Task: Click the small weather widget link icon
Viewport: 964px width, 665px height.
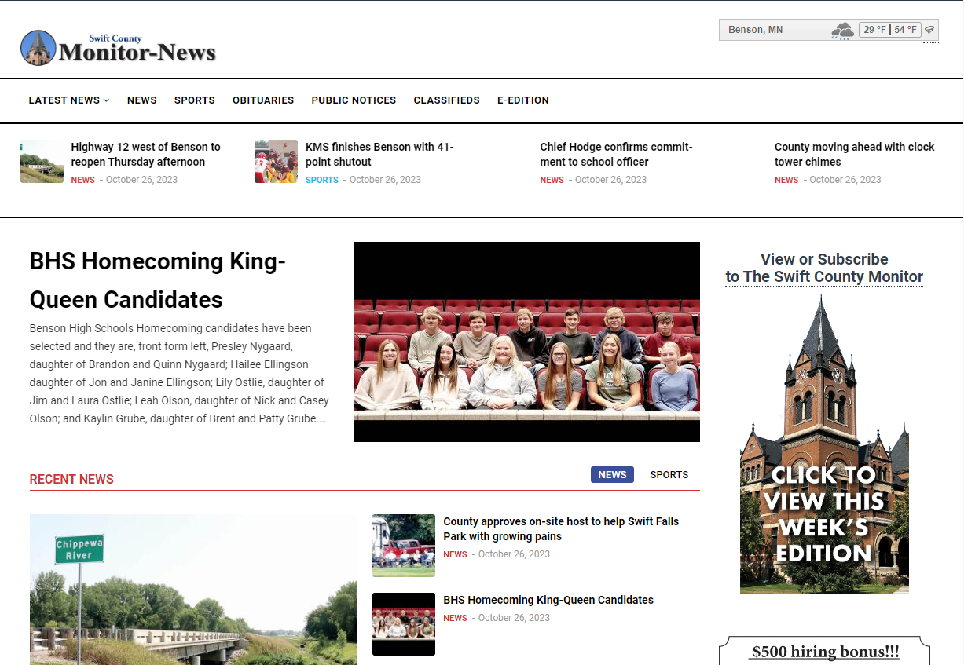Action: click(929, 30)
